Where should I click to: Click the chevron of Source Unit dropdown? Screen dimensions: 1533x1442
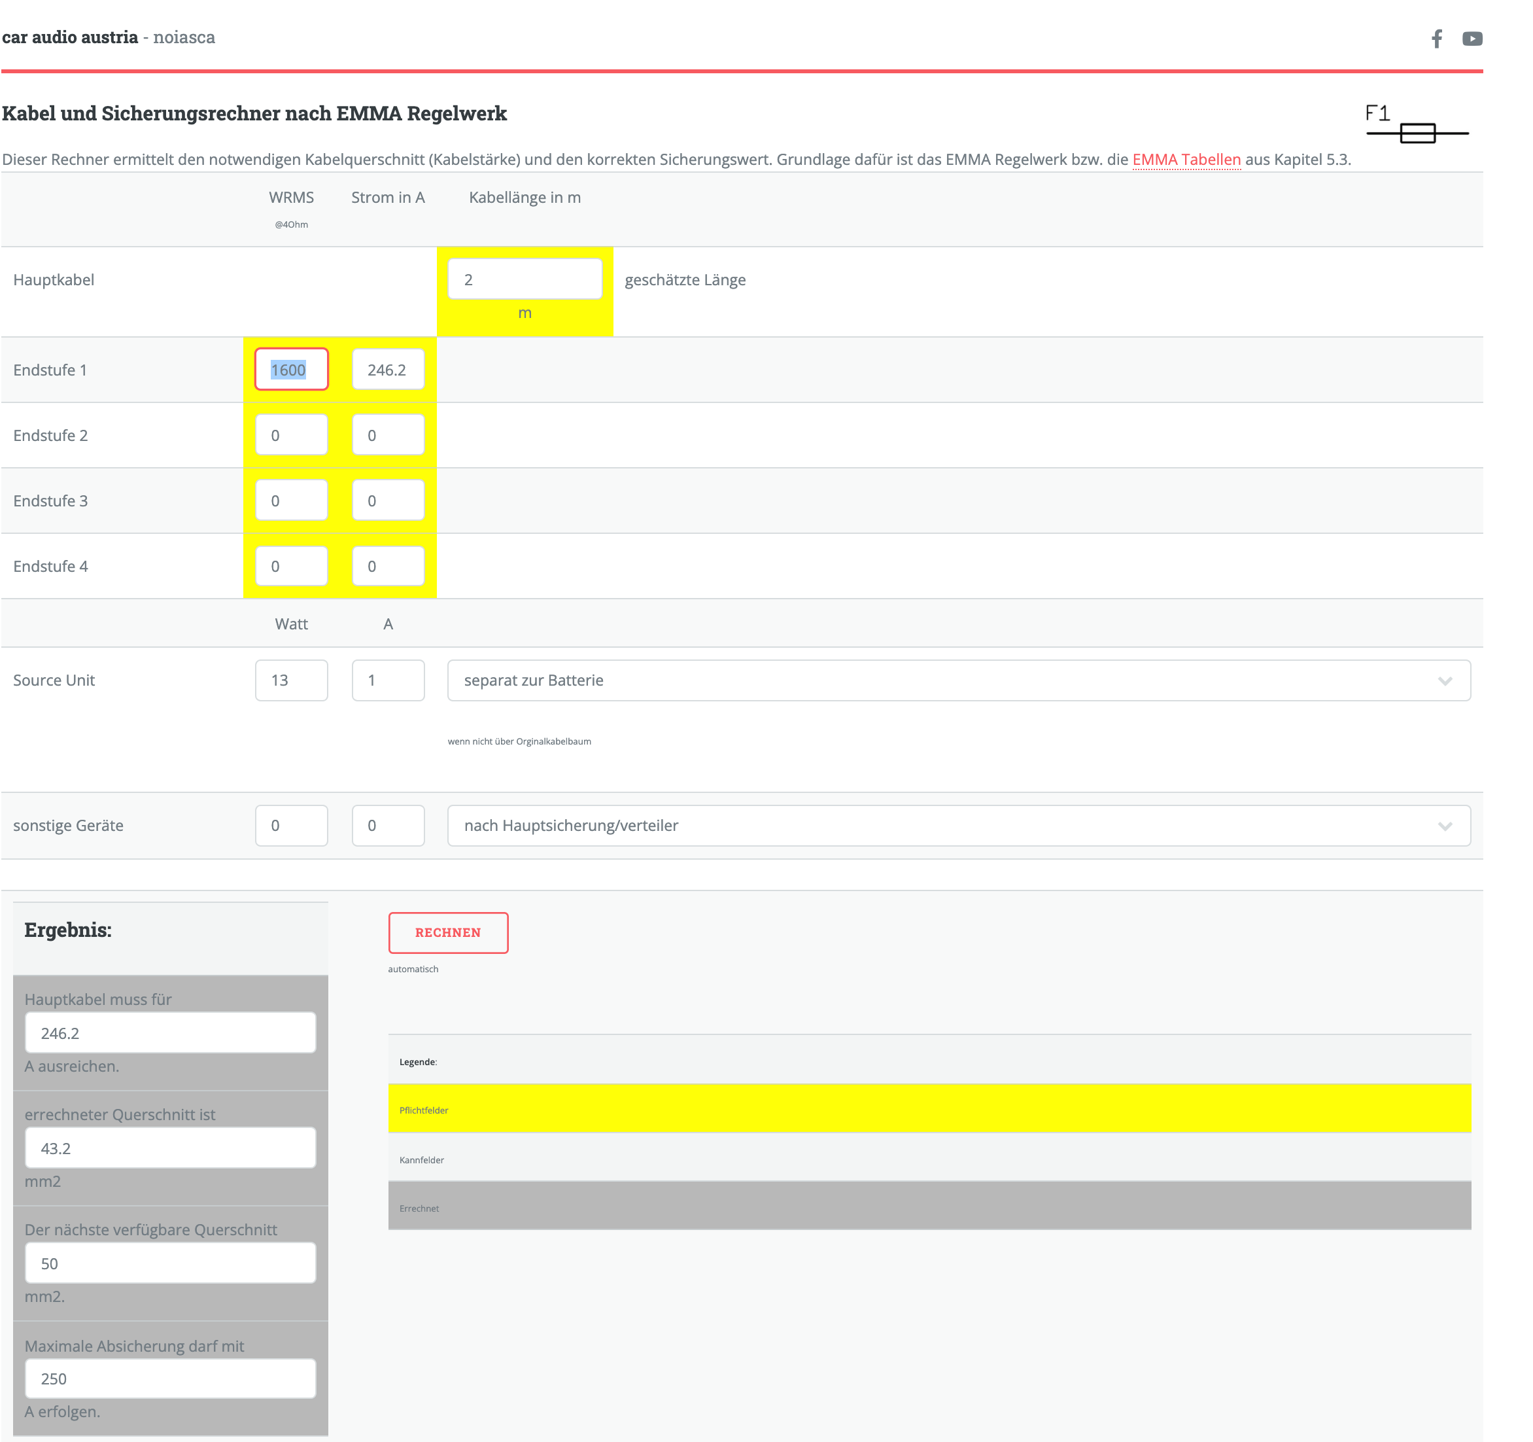1444,680
